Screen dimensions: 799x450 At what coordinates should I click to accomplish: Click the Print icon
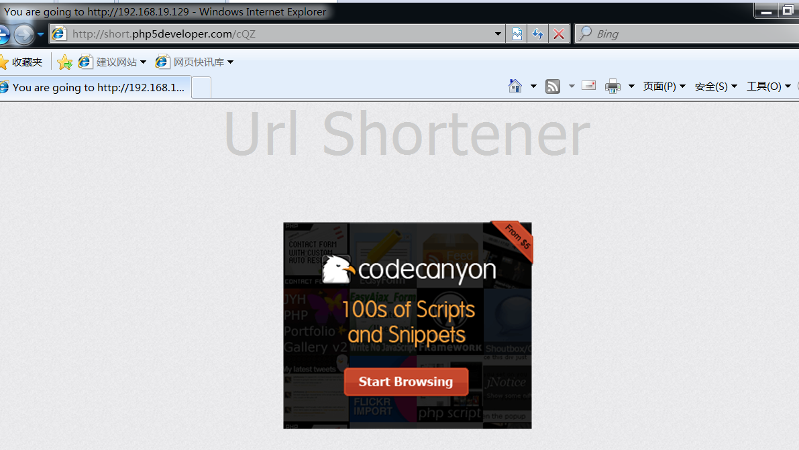612,87
